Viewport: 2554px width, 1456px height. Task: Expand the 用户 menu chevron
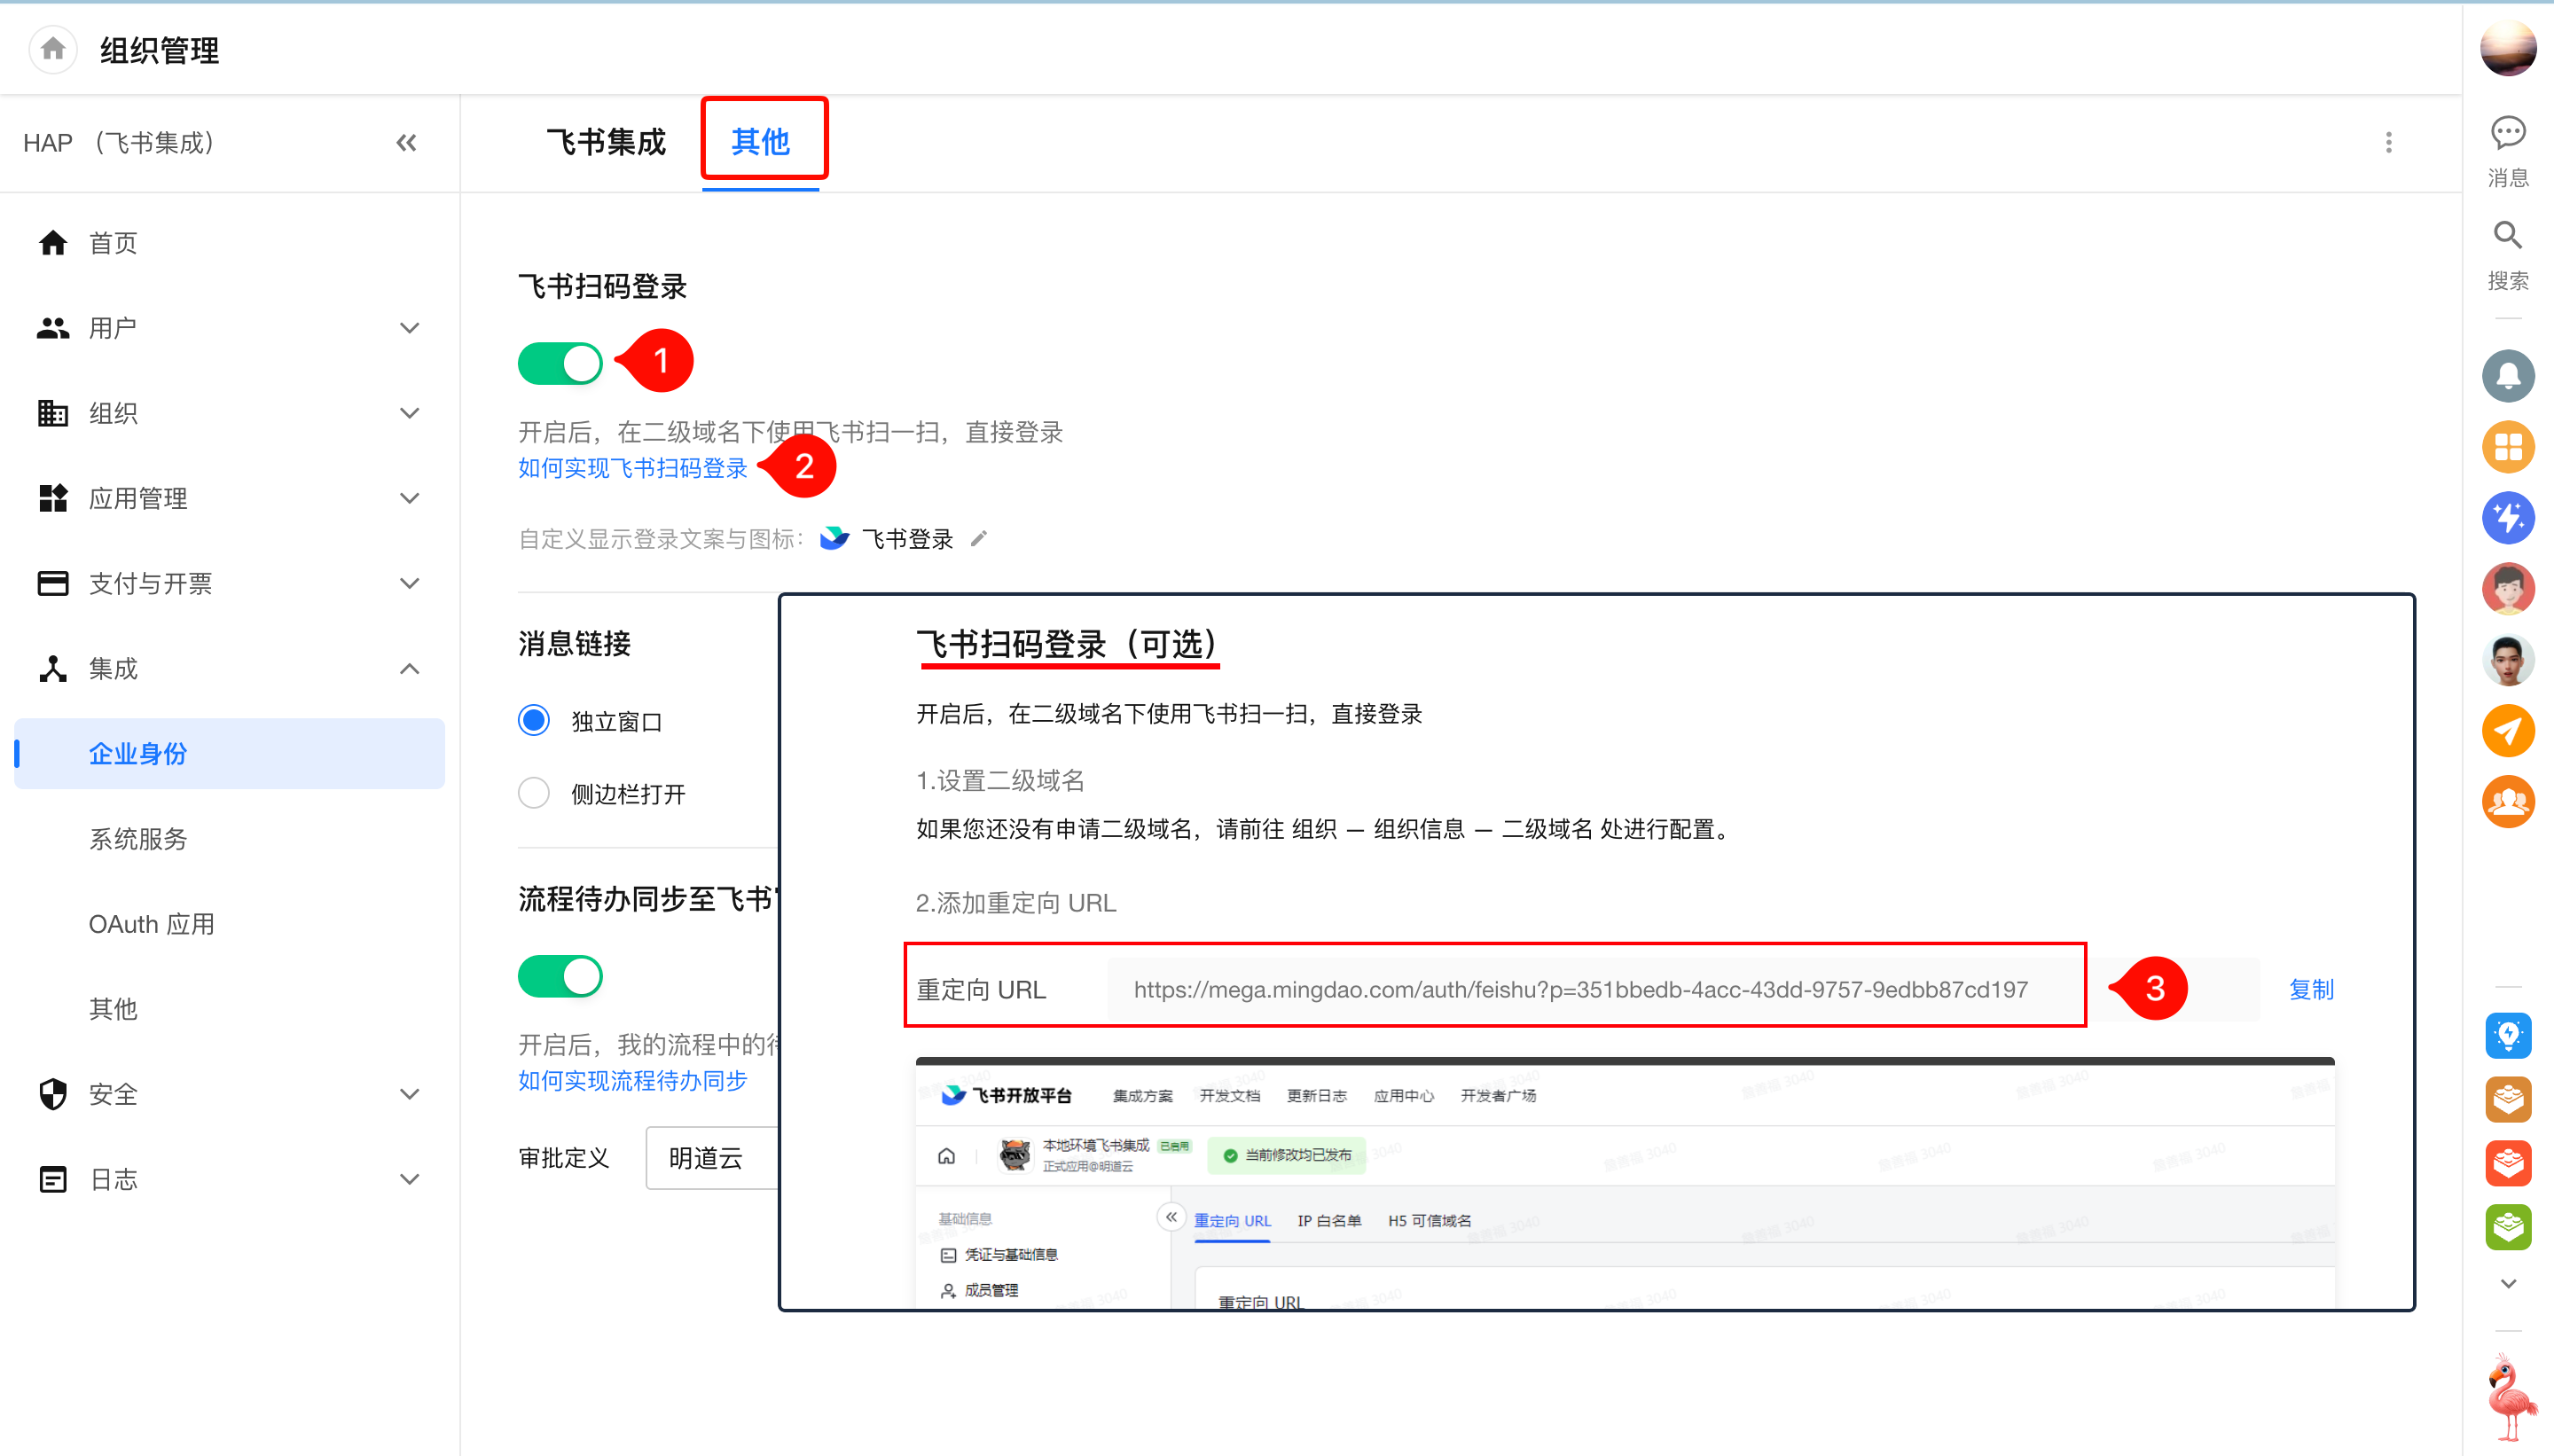click(409, 327)
